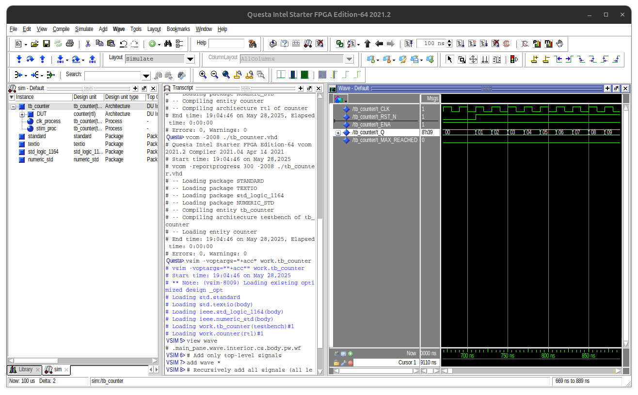Click the Print icon in the toolbar
Screen dimensions: 638x395
(70, 44)
